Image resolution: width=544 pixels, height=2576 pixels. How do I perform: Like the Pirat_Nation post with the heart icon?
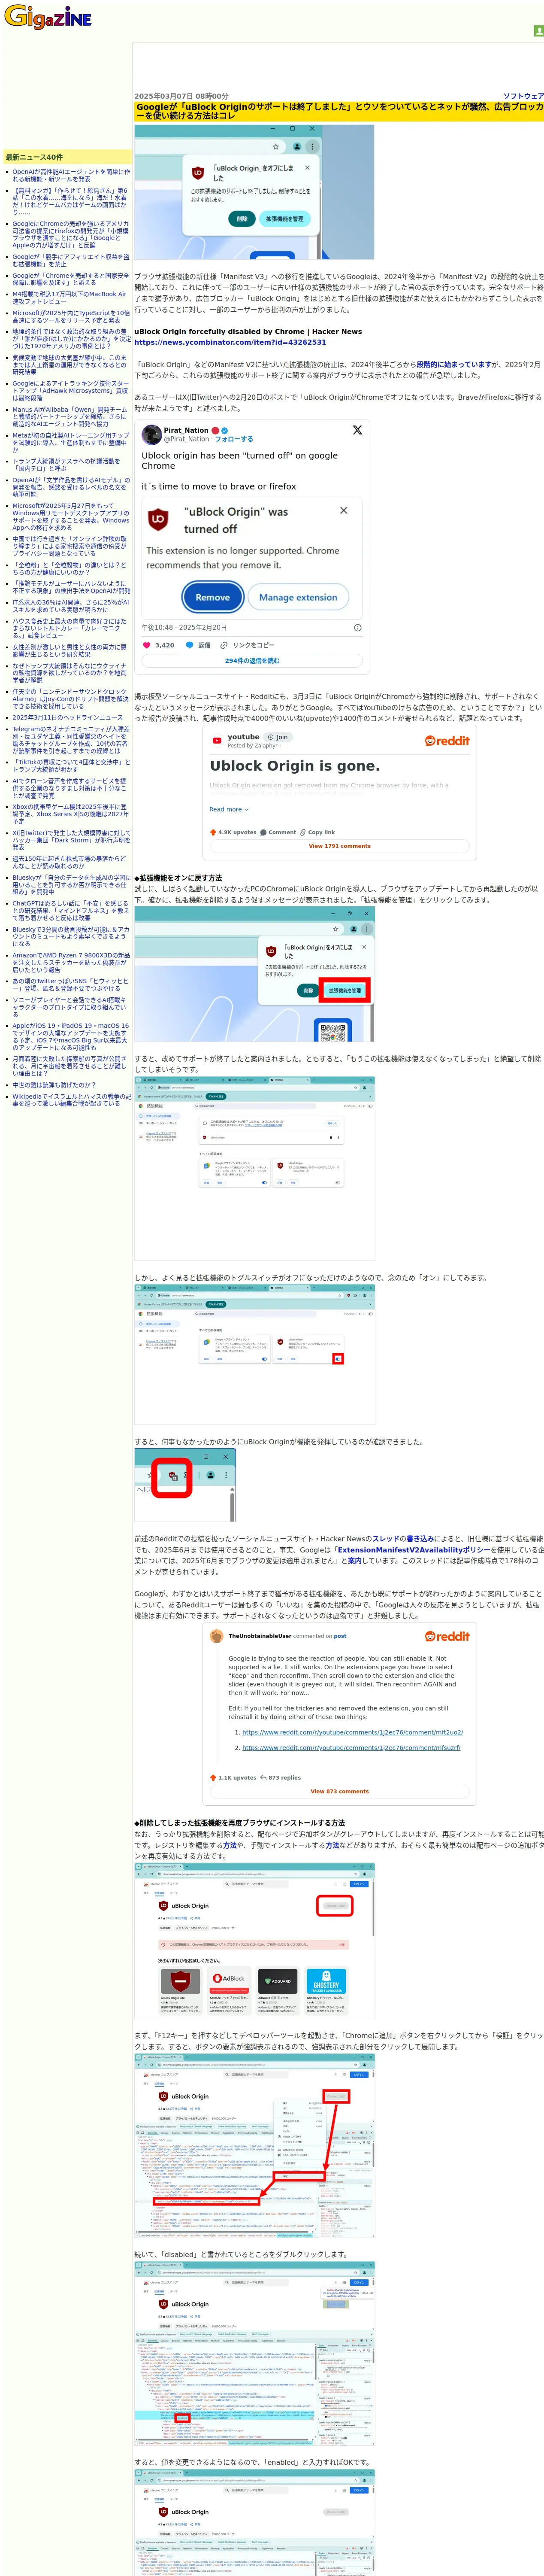147,645
